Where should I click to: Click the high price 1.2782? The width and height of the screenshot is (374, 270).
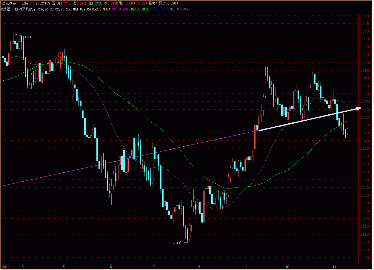tap(82, 3)
